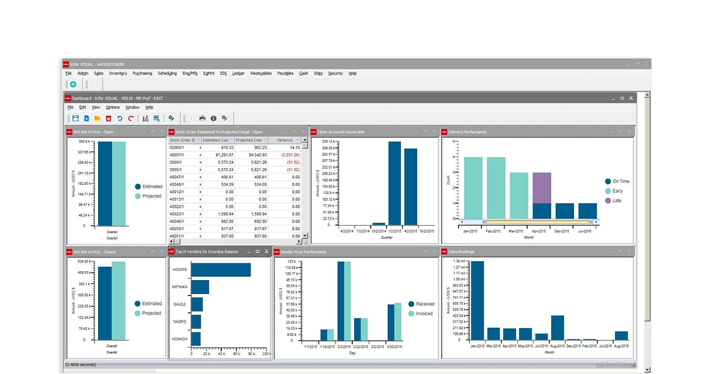Expand row arrow for work order 40050/1

pos(201,229)
